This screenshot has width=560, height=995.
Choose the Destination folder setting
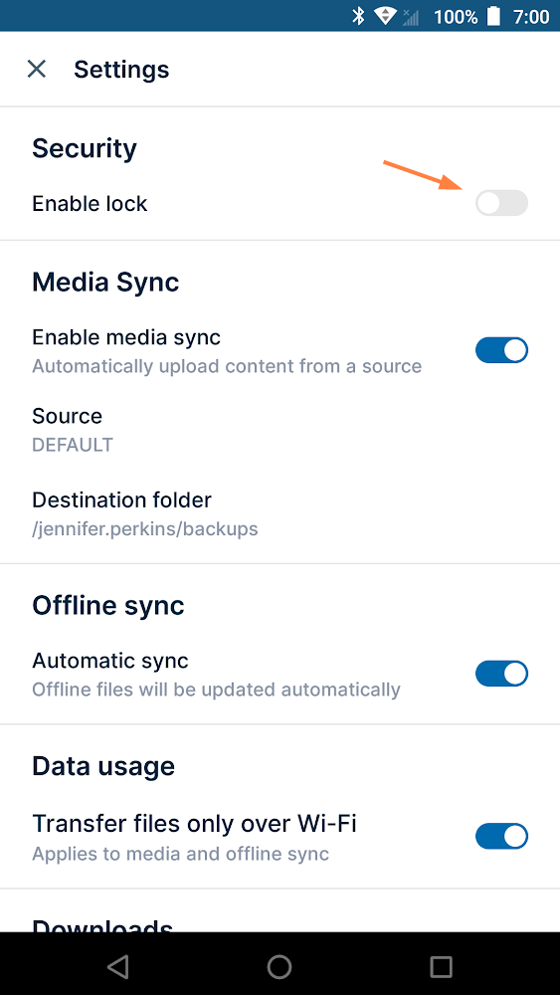click(280, 513)
